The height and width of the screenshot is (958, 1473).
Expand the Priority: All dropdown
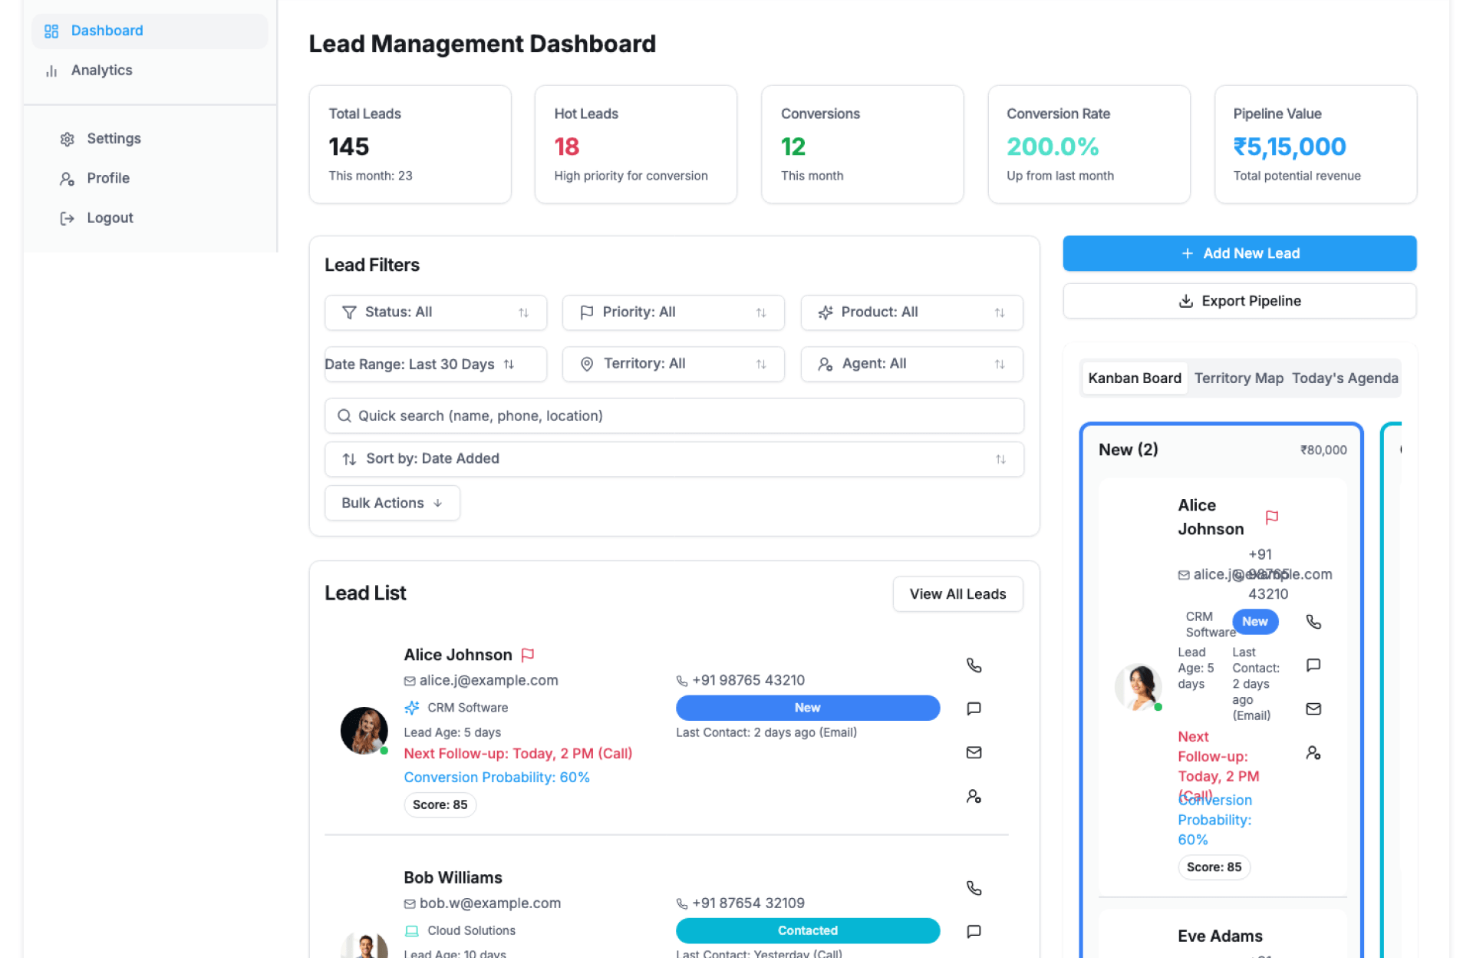673,312
